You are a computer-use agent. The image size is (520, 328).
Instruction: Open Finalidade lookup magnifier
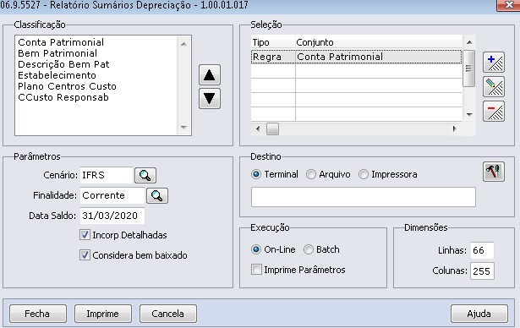point(157,195)
